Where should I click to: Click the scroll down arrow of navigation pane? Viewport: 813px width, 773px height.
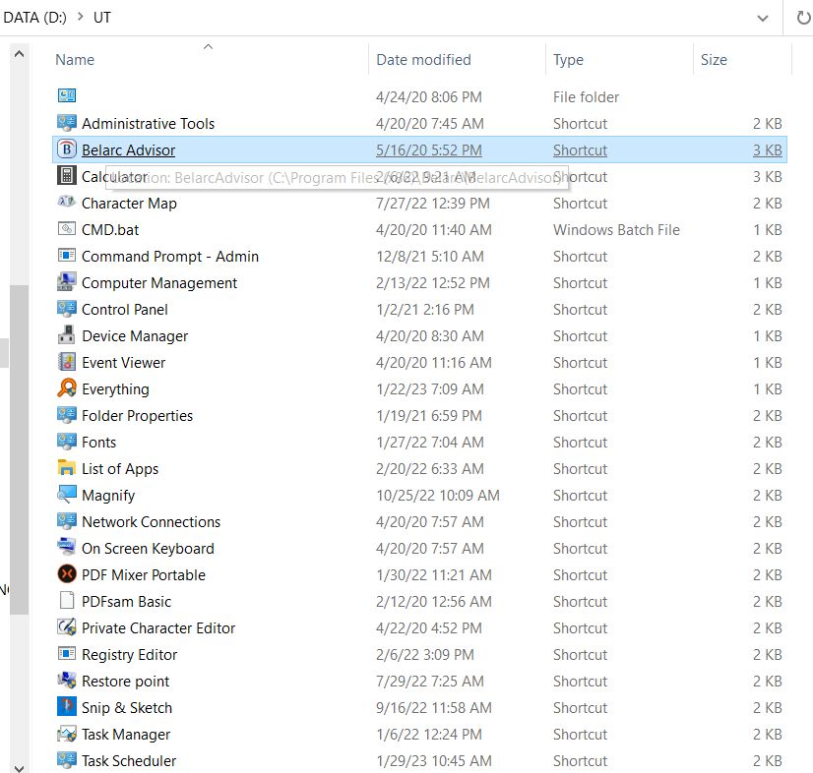coord(19,767)
